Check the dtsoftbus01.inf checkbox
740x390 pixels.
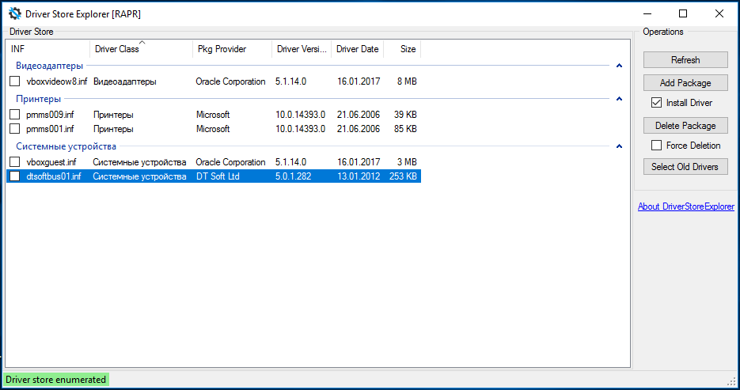14,176
